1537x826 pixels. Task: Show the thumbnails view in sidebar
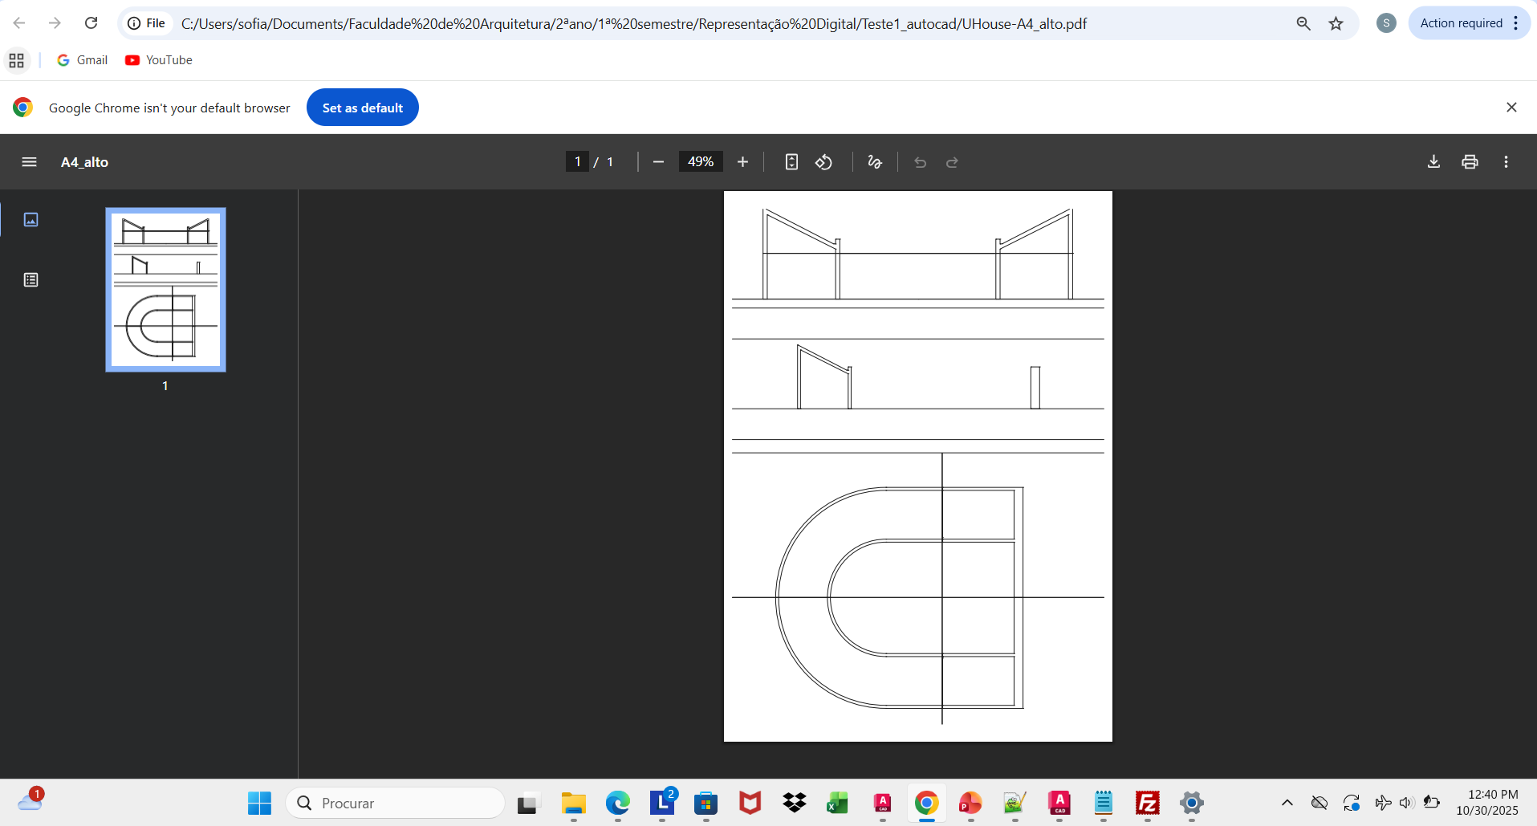point(30,220)
